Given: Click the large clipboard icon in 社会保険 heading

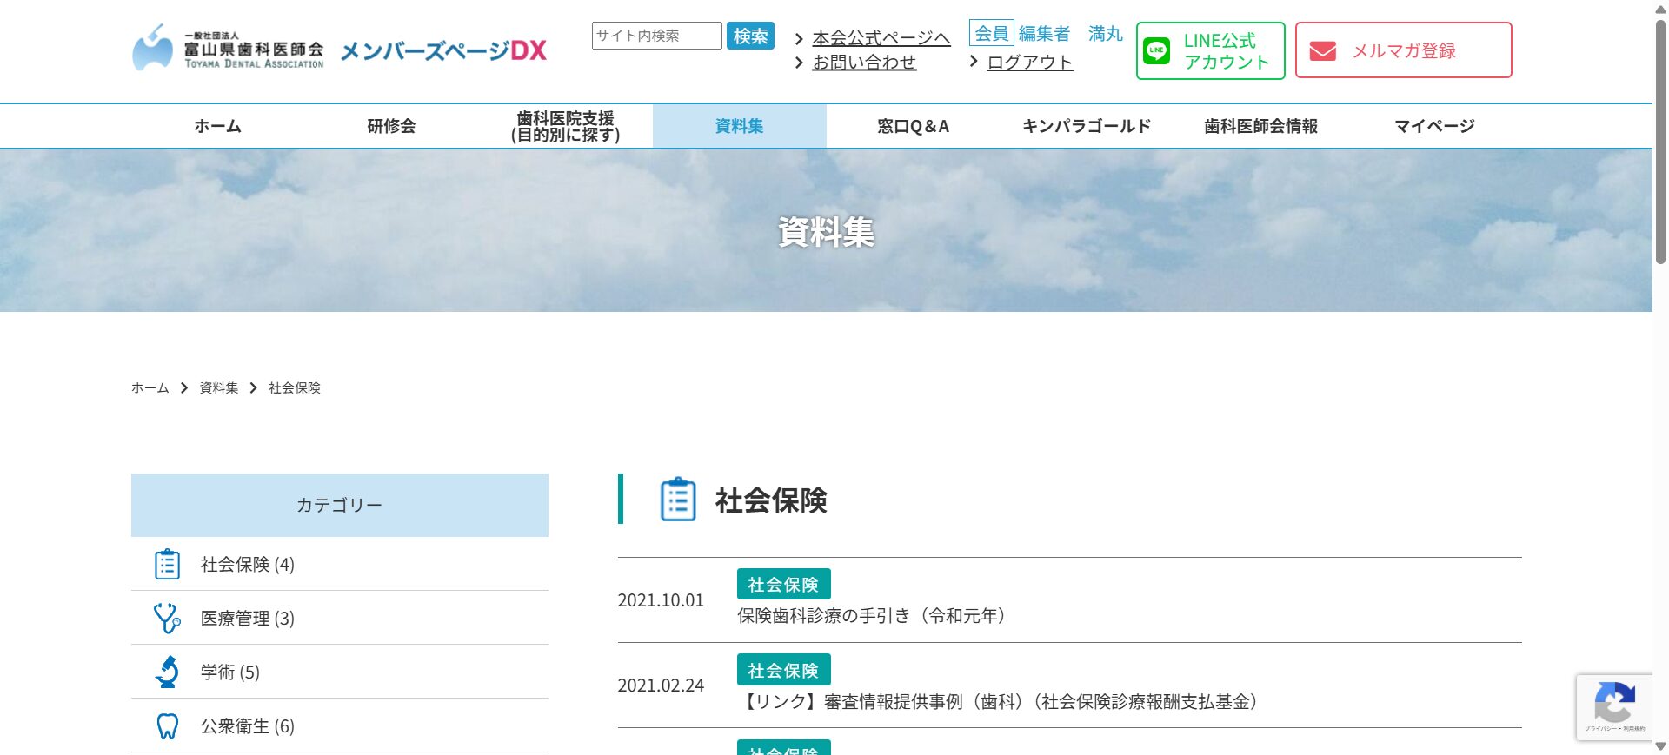Looking at the screenshot, I should click(x=678, y=500).
